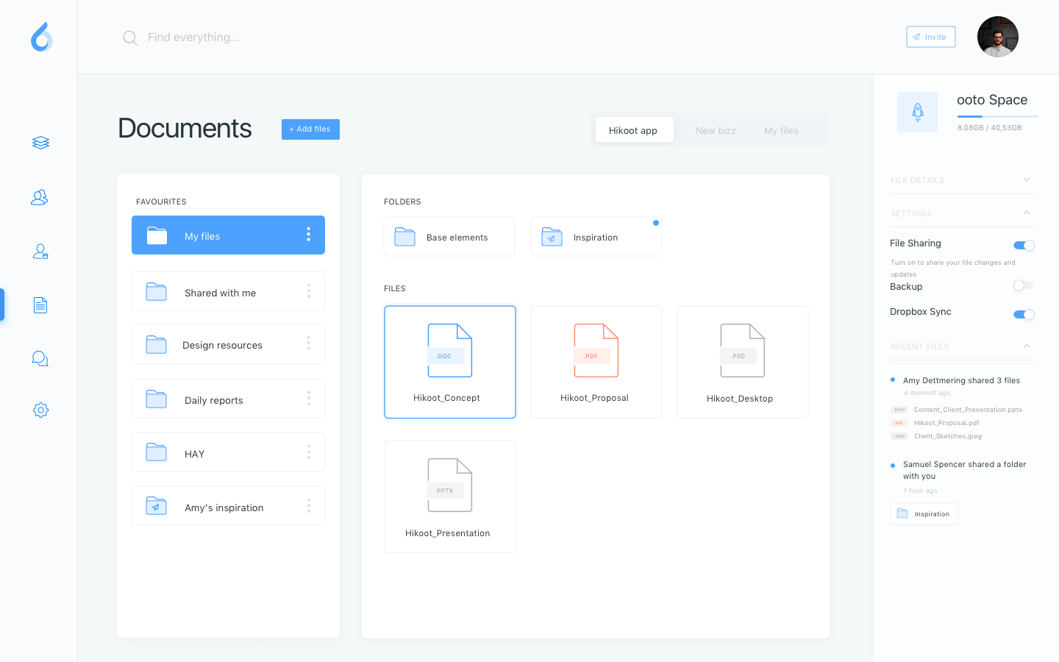Click the Hikoot_Concept DOC file icon

pos(449,350)
